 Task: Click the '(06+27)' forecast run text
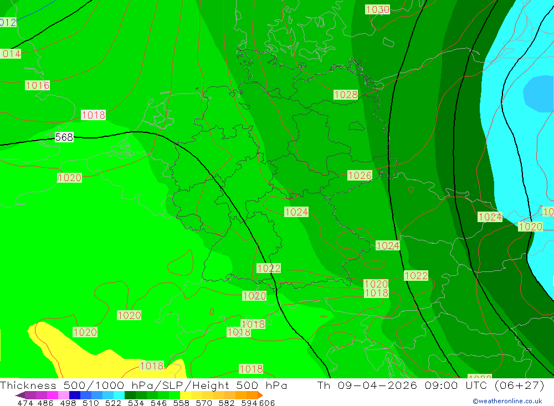520,385
